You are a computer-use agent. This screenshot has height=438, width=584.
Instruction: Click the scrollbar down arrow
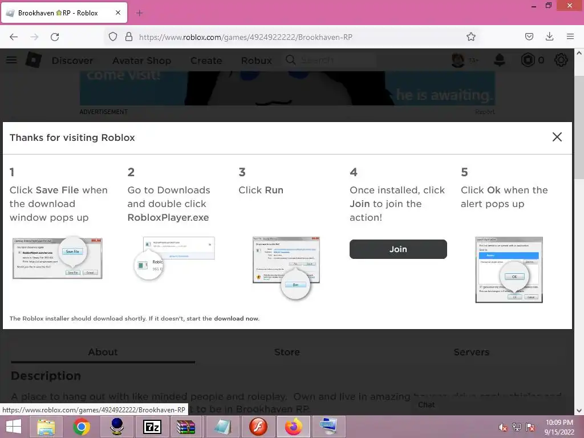579,411
